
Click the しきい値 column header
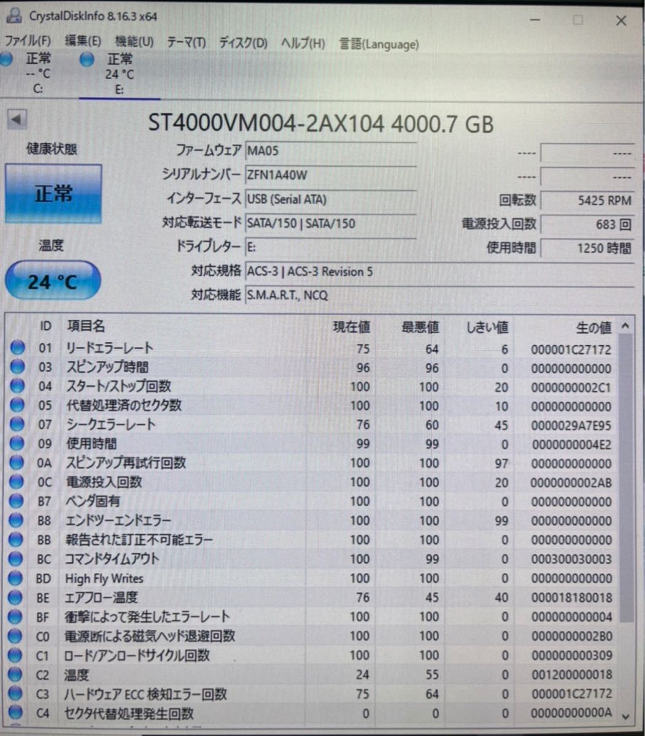click(487, 328)
